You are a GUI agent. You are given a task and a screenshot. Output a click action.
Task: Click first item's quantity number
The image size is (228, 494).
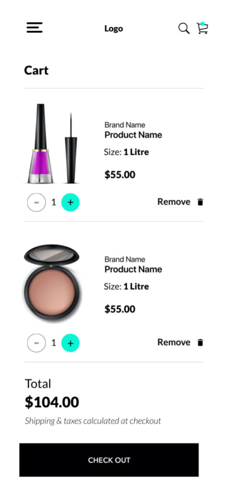coord(54,202)
